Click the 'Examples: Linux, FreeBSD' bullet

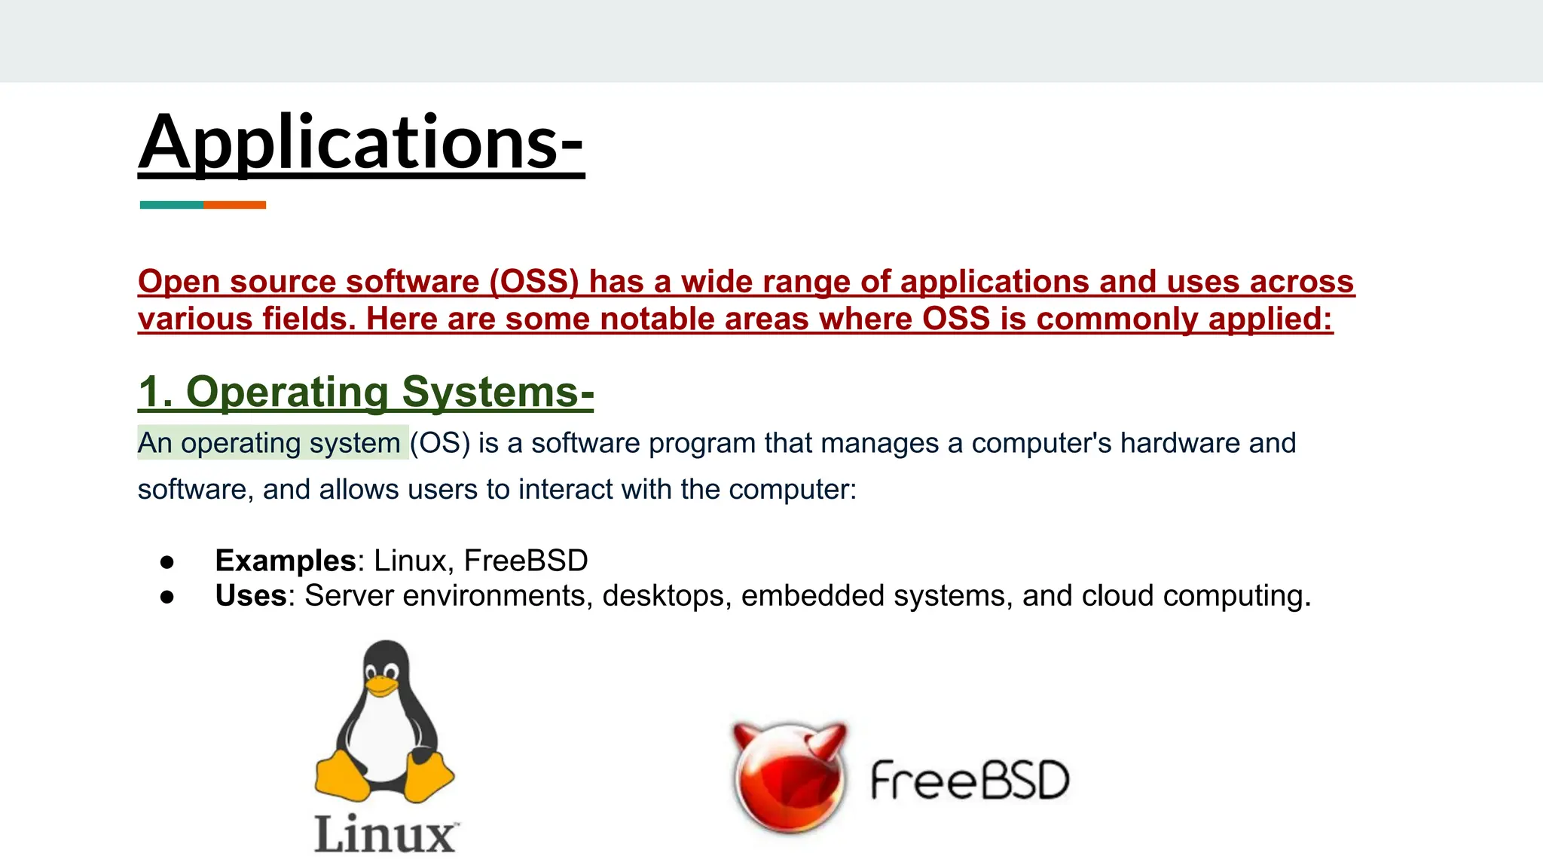pyautogui.click(x=402, y=561)
